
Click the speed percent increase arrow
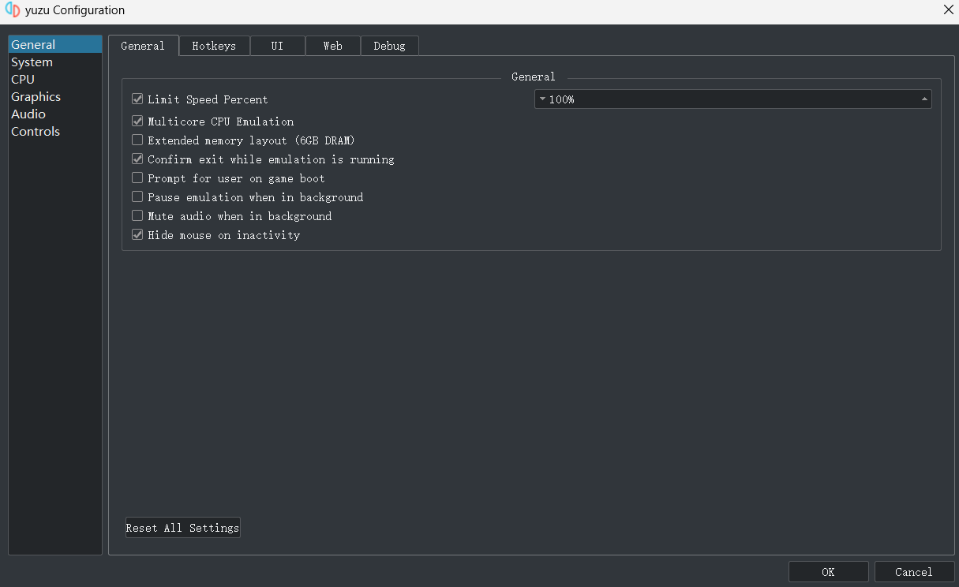(923, 99)
